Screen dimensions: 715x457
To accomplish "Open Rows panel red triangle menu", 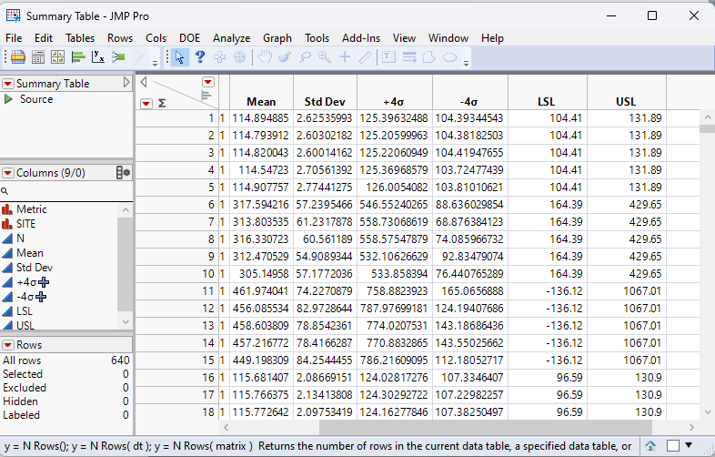I will (8, 345).
